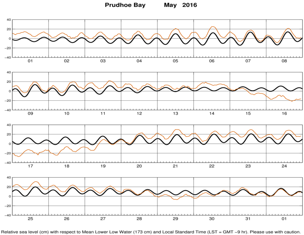The width and height of the screenshot is (304, 235).
Task: Click the day label "08"
Action: click(284, 61)
